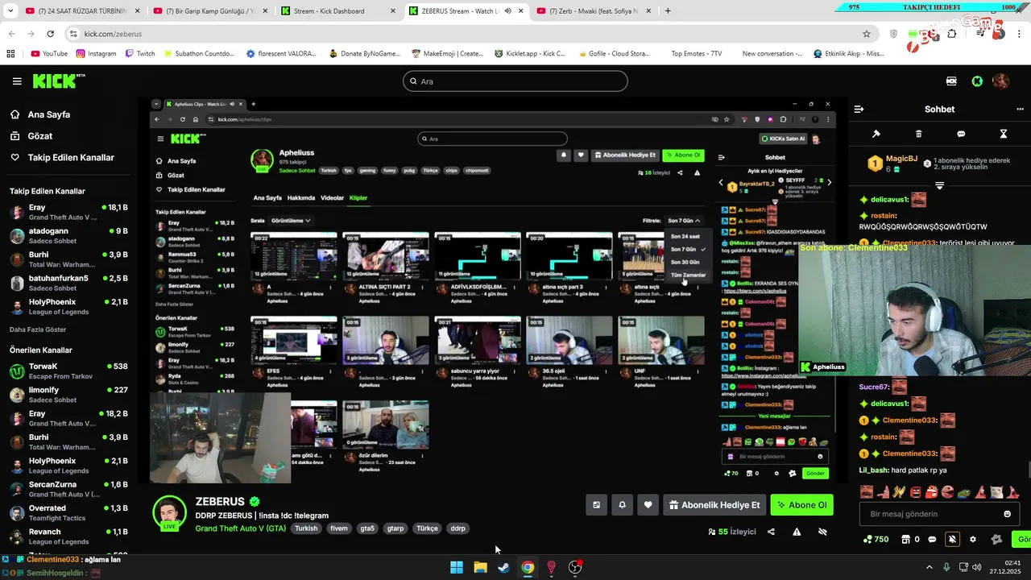Open a new browser tab with plus
Image resolution: width=1031 pixels, height=580 pixels.
coord(668,11)
